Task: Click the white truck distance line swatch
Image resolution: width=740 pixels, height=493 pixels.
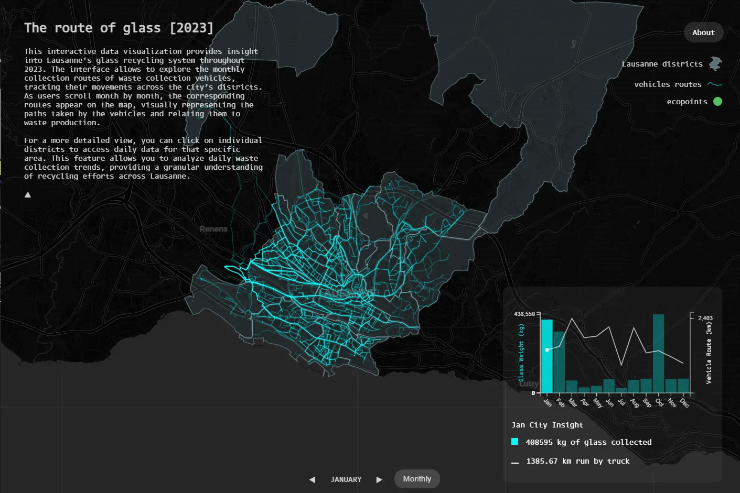Action: (x=515, y=463)
